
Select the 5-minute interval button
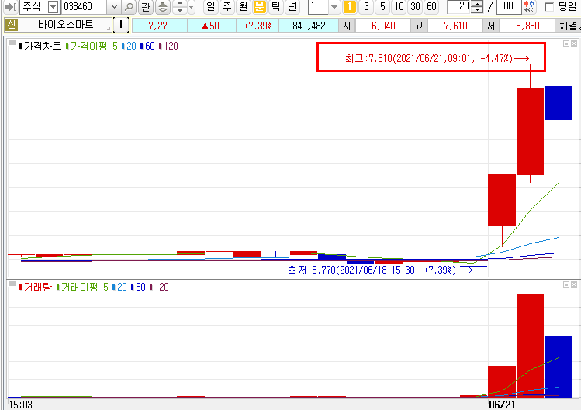click(382, 7)
